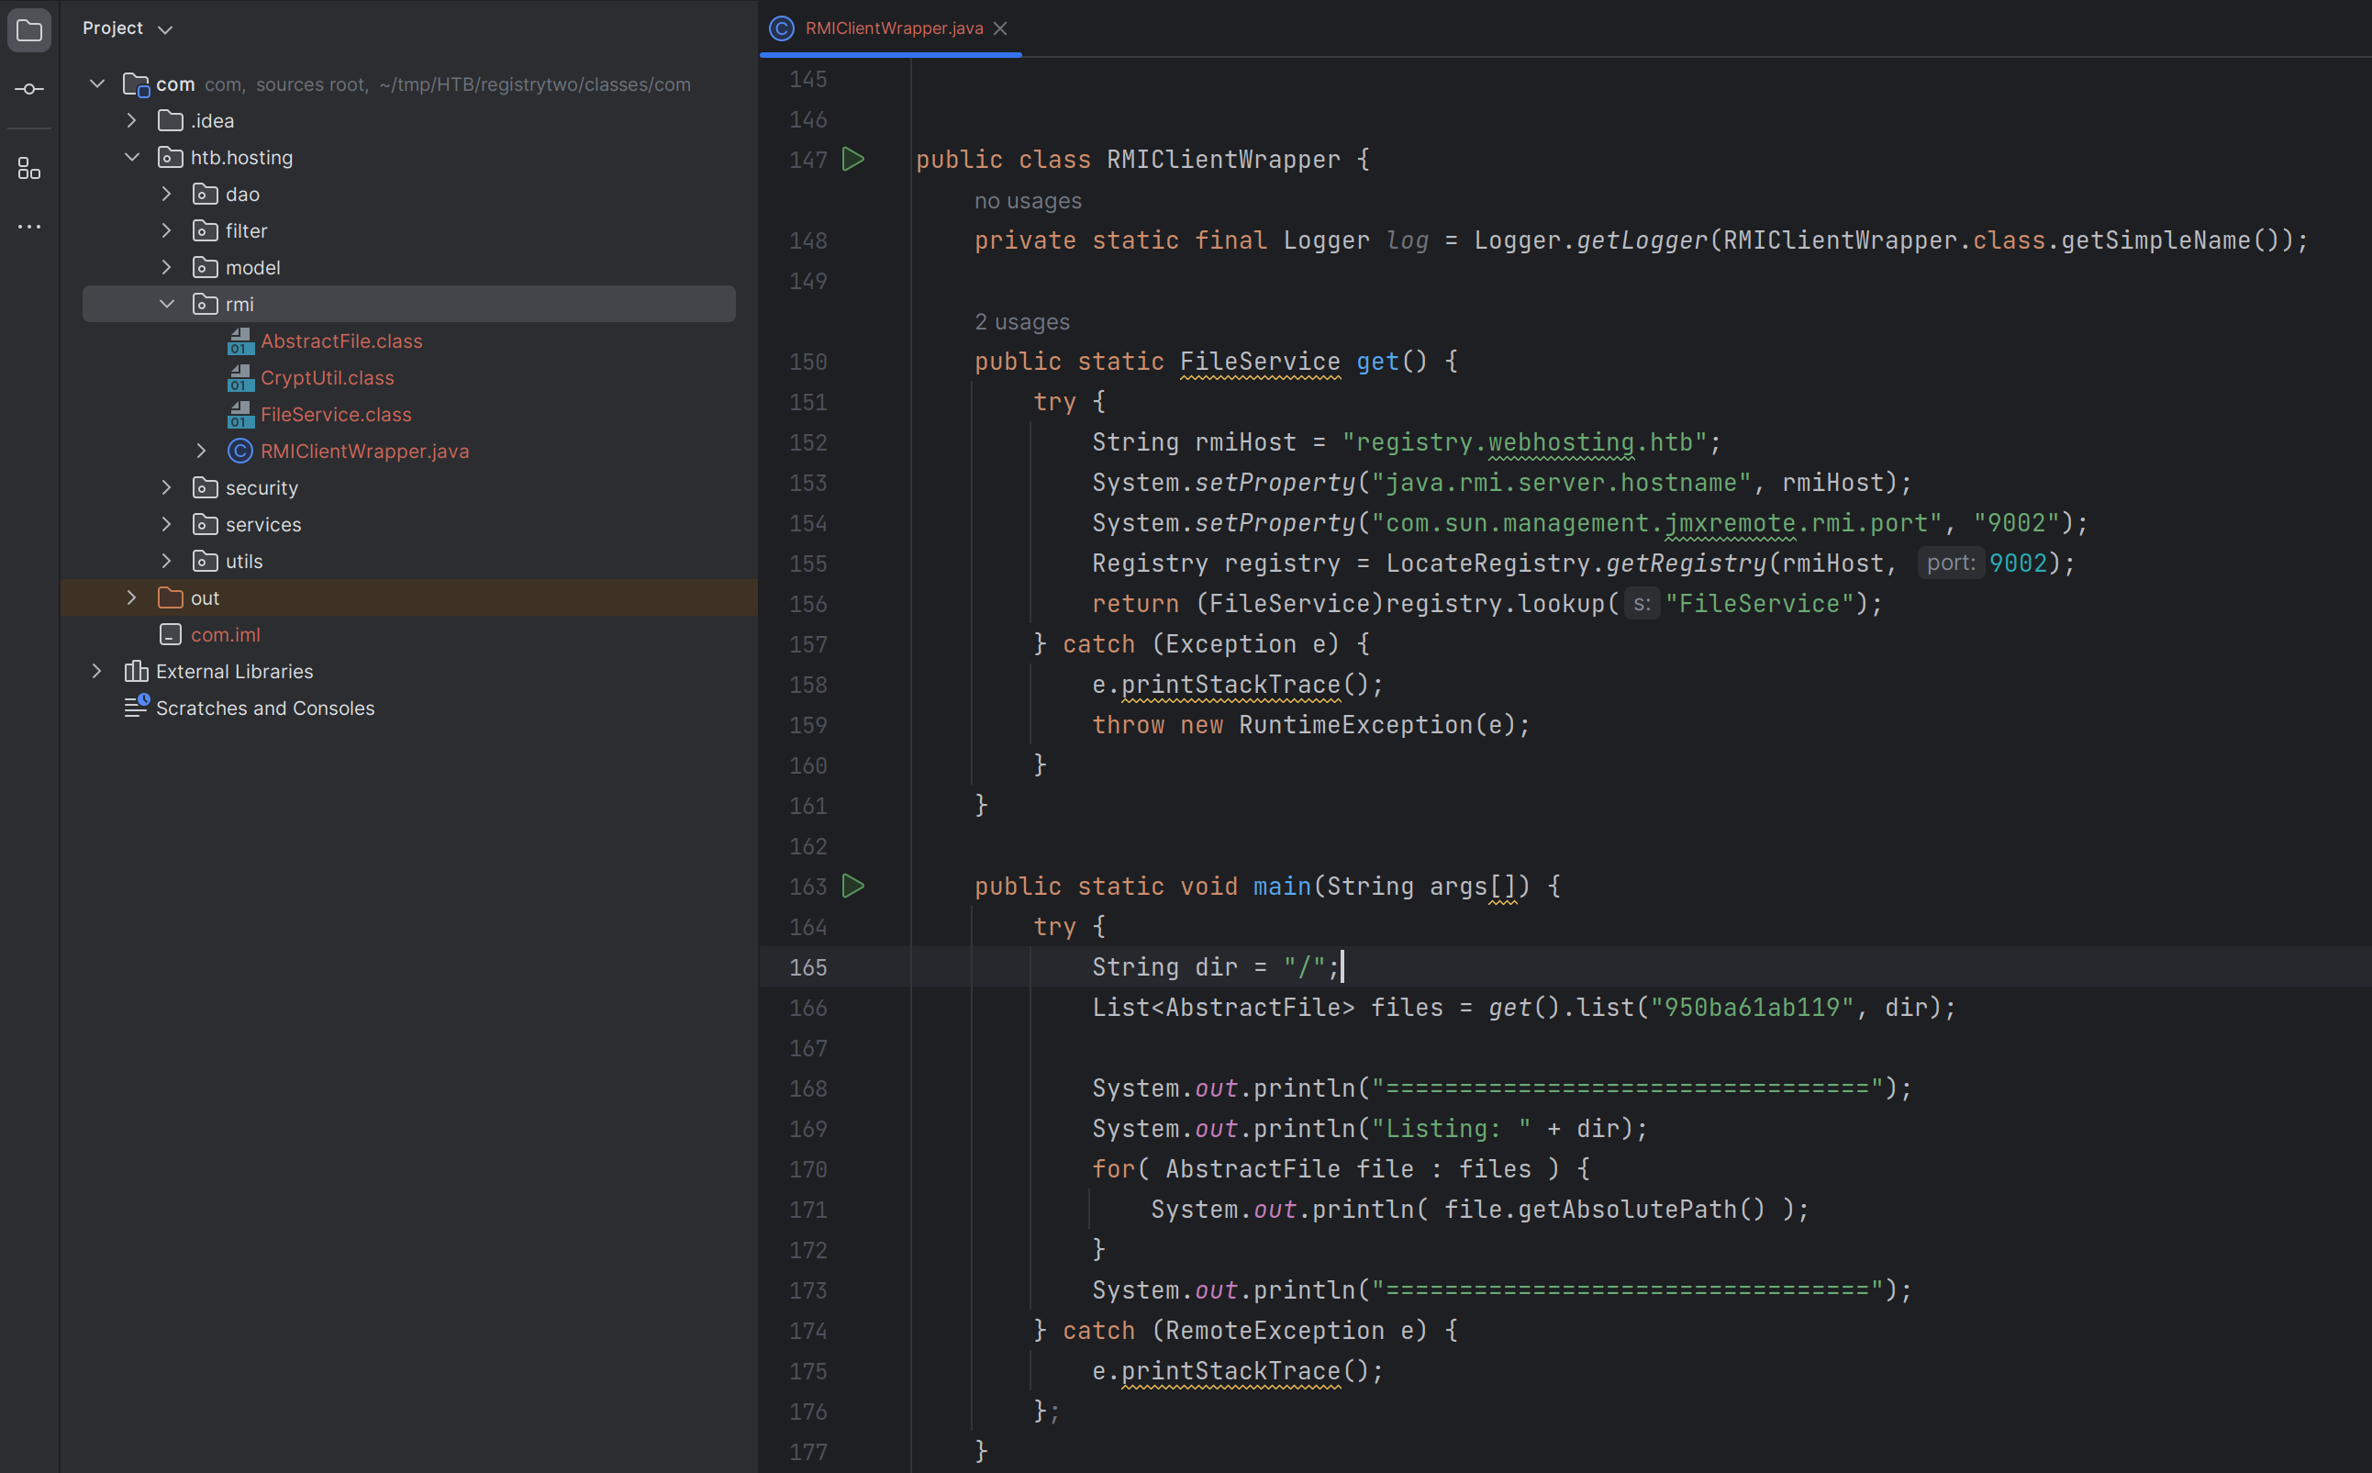Expand External Libraries node

(x=97, y=671)
